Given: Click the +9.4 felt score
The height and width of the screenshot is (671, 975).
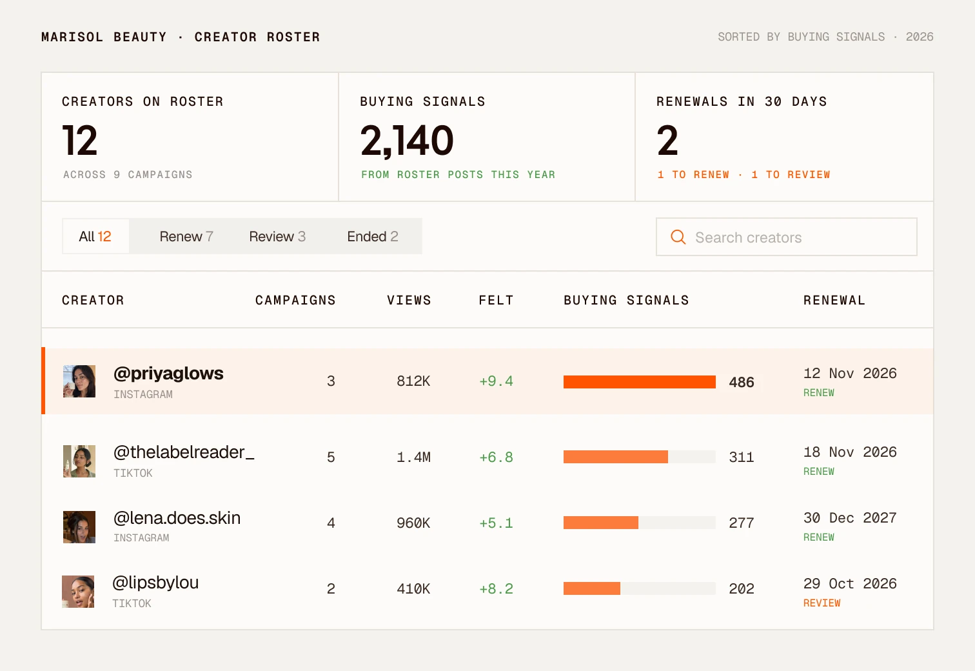Looking at the screenshot, I should [496, 381].
